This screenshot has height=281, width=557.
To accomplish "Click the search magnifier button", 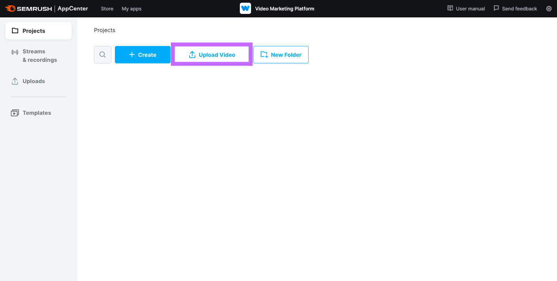I will (x=103, y=54).
